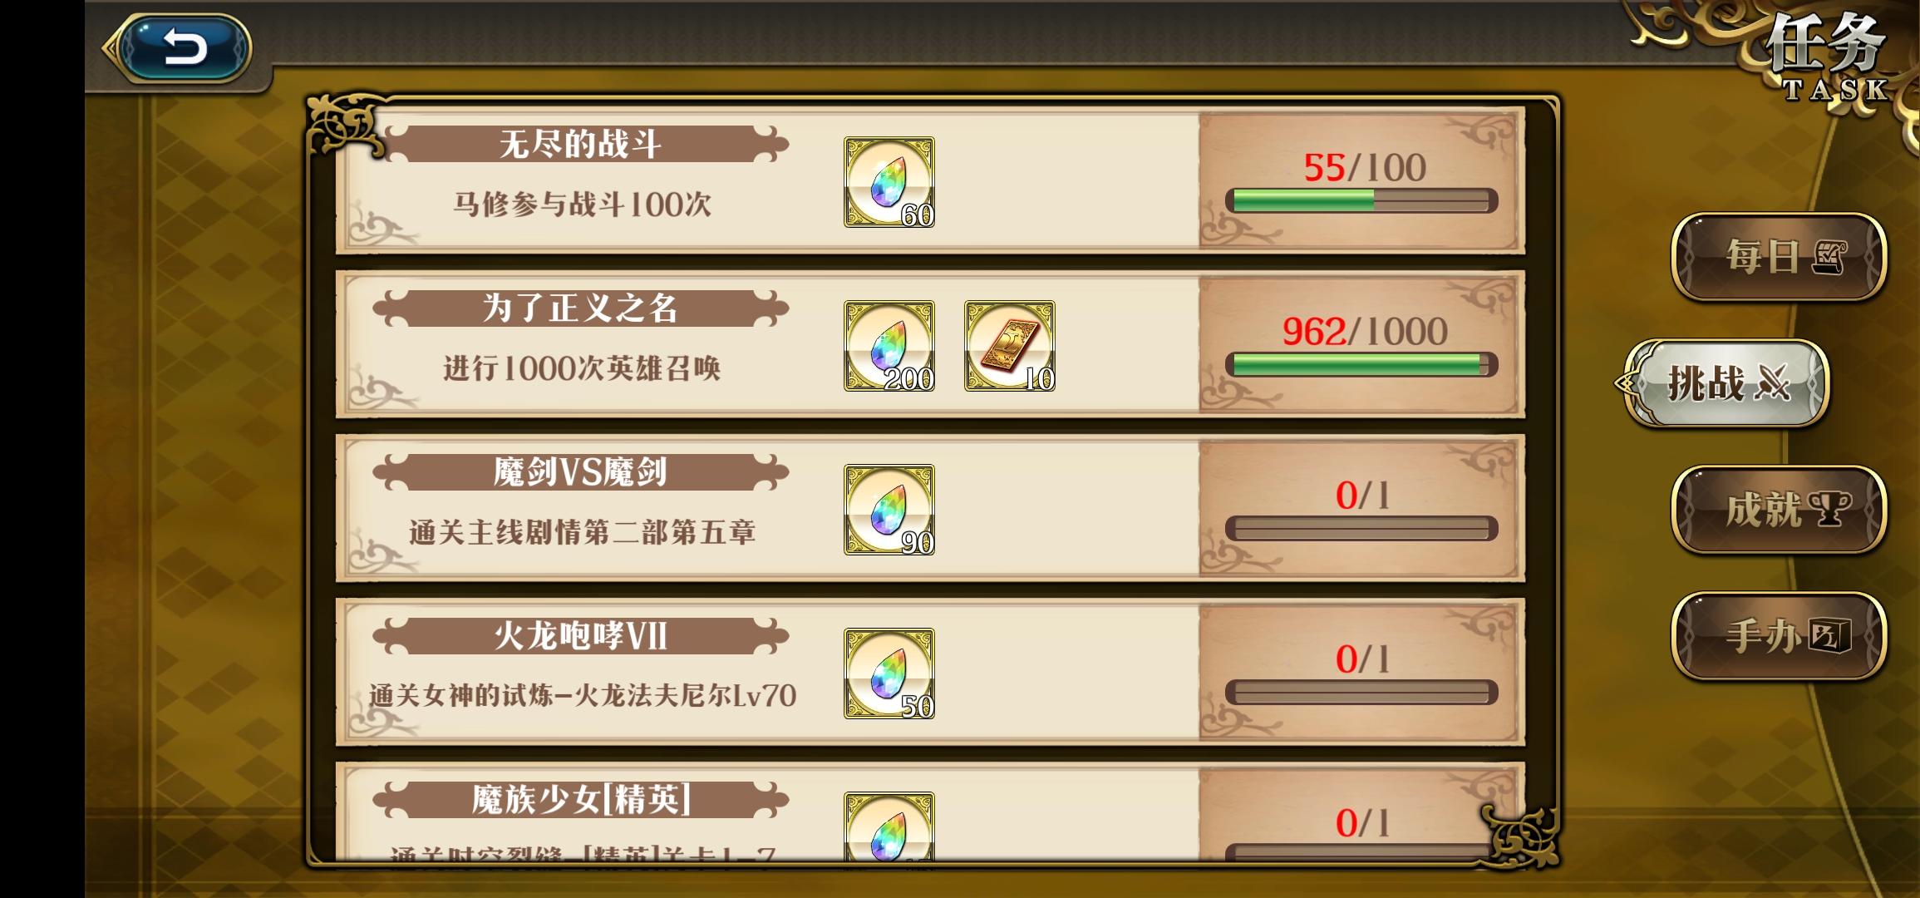Tap the 90 rainbow crystal reward icon

(x=889, y=510)
